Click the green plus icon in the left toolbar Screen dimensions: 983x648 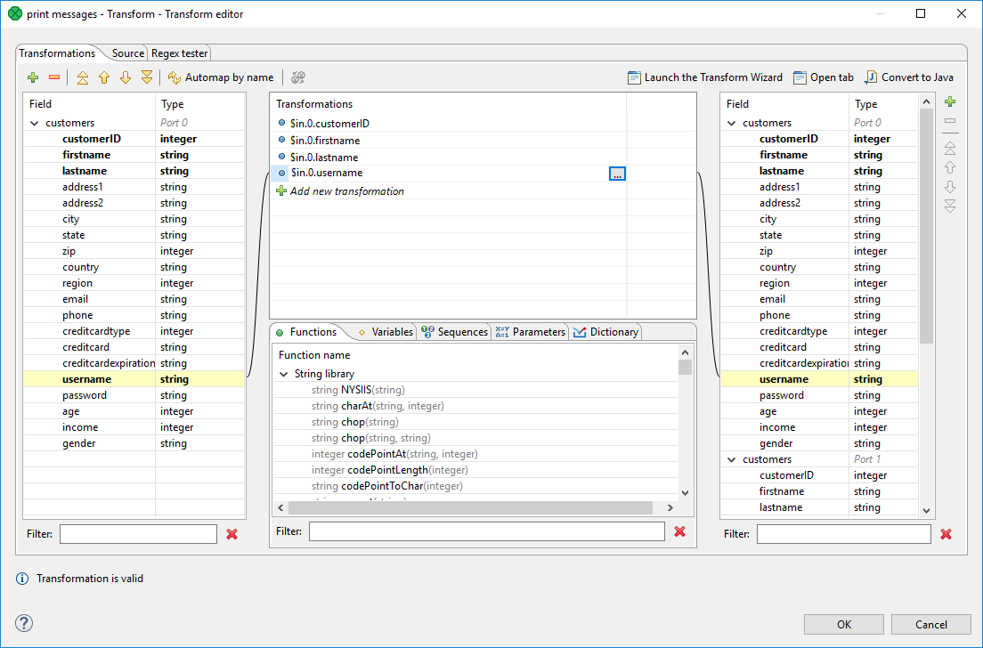pyautogui.click(x=33, y=77)
